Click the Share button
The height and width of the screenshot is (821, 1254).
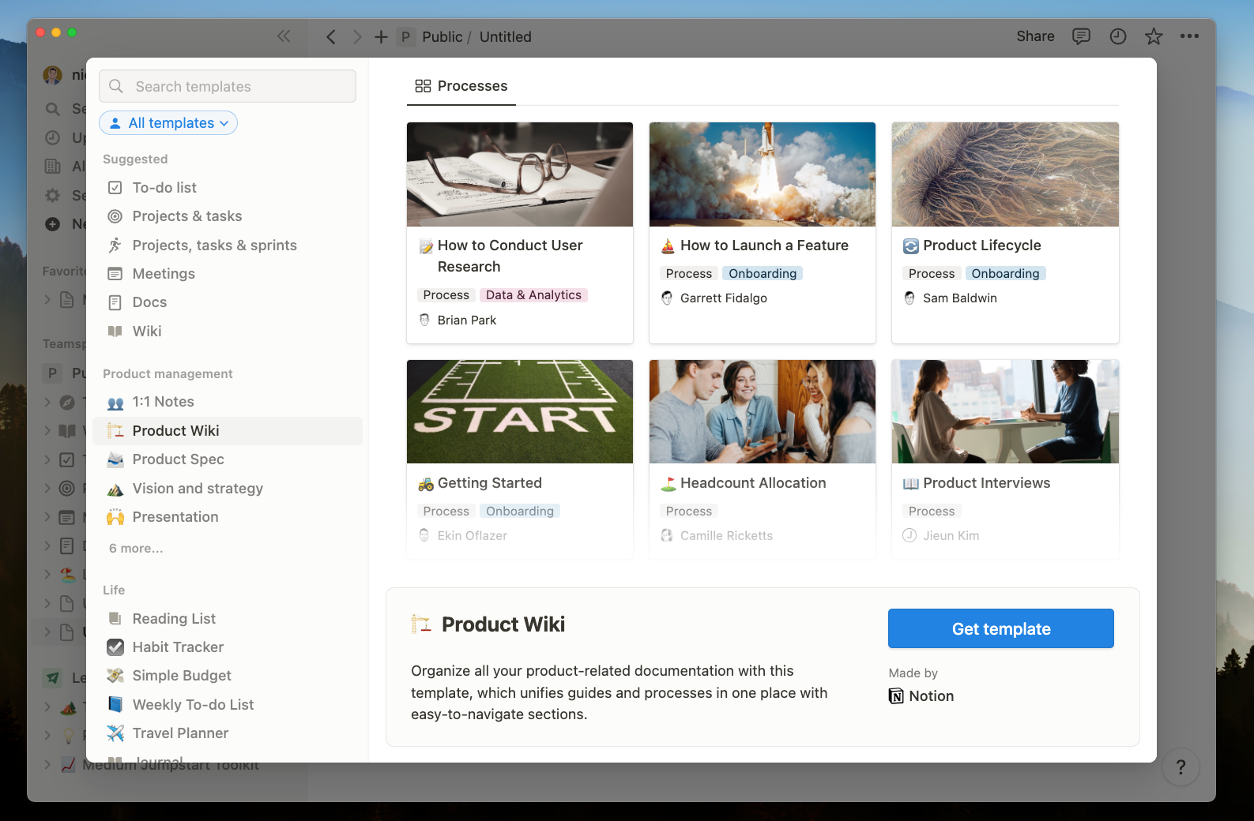[x=1035, y=36]
